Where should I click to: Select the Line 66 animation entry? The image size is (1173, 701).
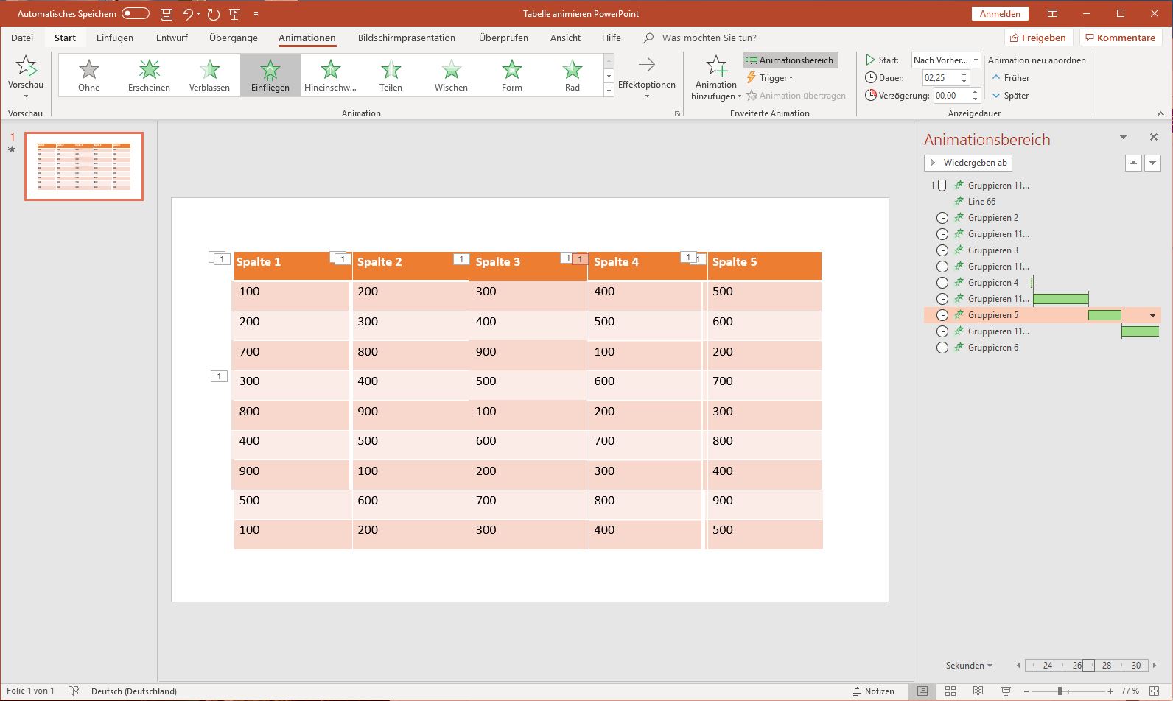click(981, 202)
